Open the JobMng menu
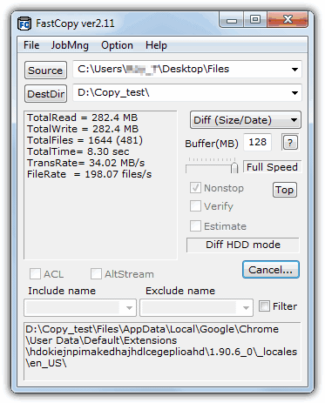The height and width of the screenshot is (403, 325). 70,45
